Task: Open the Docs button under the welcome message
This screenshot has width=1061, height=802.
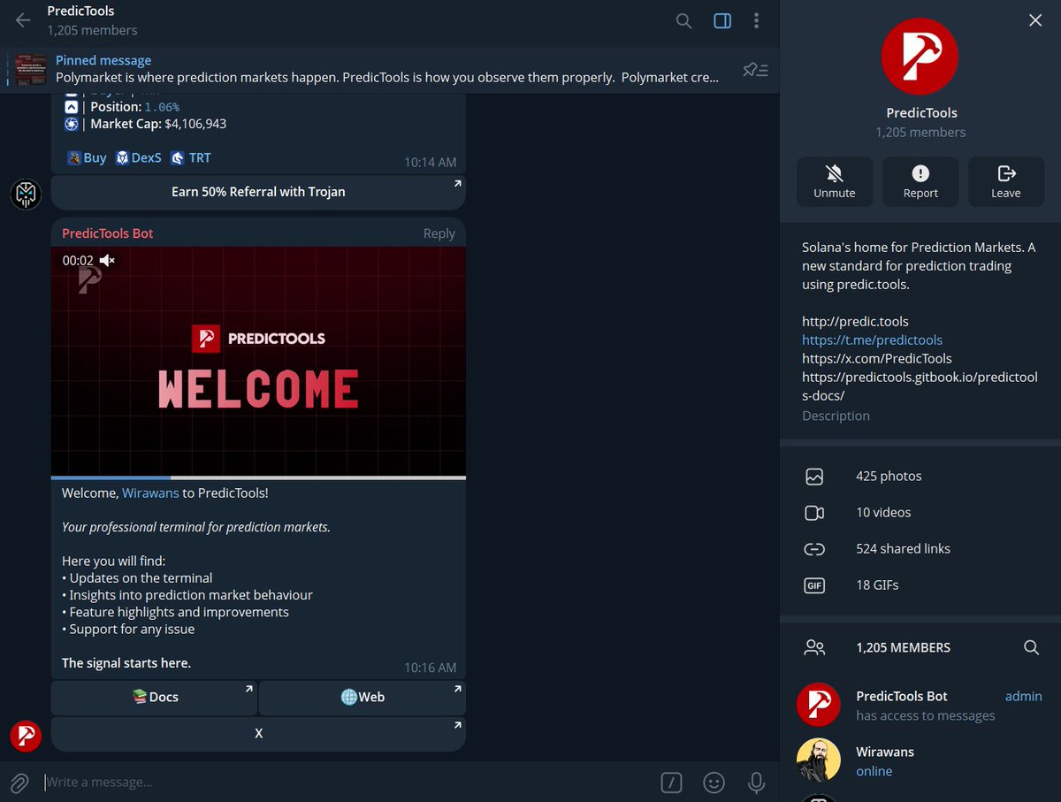Action: coord(154,697)
